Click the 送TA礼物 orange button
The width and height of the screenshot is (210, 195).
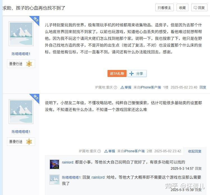[x=117, y=73]
